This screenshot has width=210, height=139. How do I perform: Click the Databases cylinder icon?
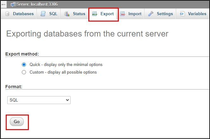click(7, 14)
